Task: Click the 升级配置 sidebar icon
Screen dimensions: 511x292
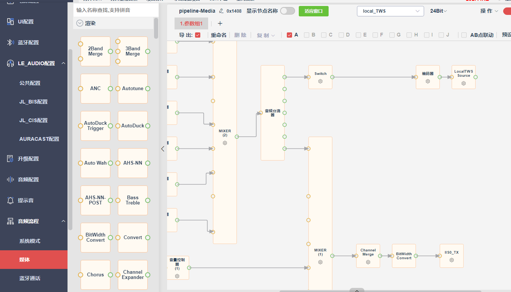Action: (x=10, y=159)
